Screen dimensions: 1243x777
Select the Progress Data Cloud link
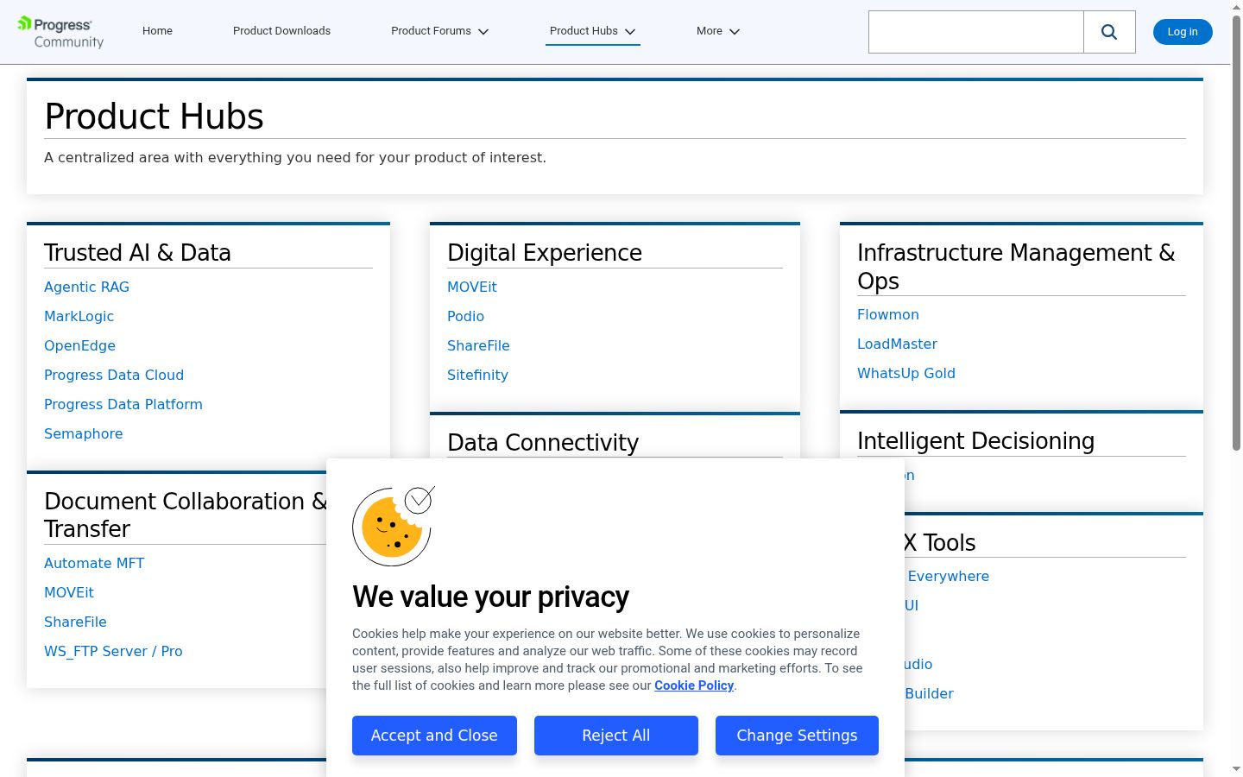click(x=114, y=375)
